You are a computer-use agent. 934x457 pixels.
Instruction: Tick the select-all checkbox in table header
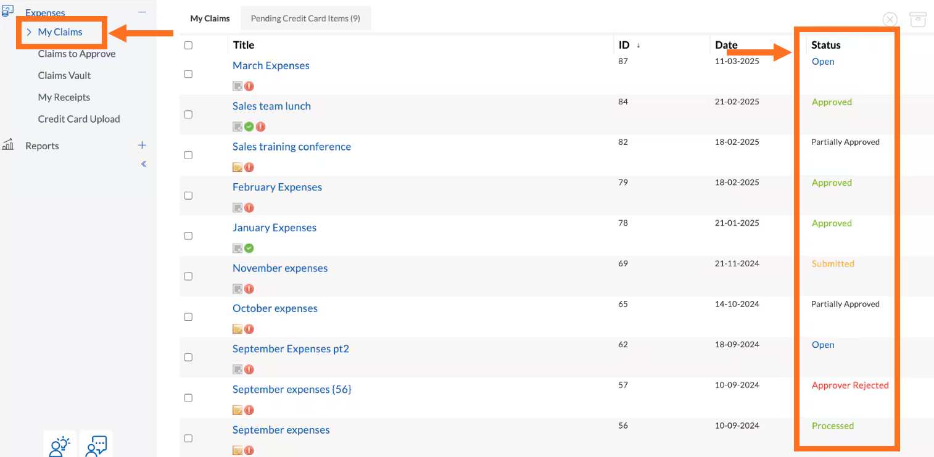click(x=188, y=45)
